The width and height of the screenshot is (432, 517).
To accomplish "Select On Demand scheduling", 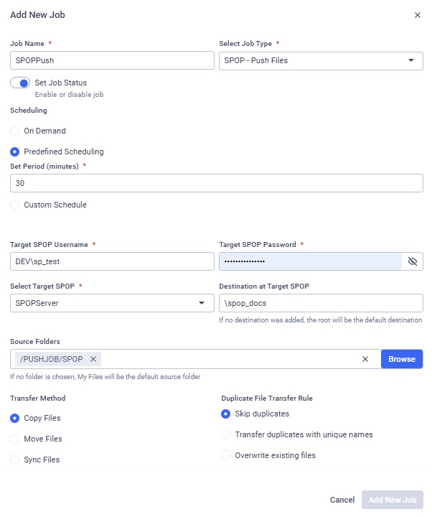I will (x=15, y=131).
